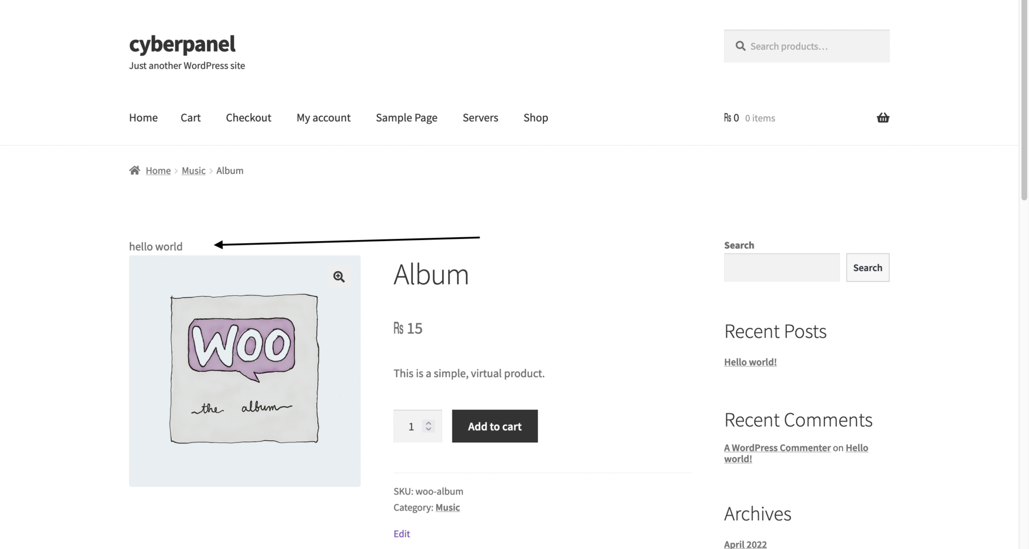Click the Edit link below the product details

coord(401,533)
